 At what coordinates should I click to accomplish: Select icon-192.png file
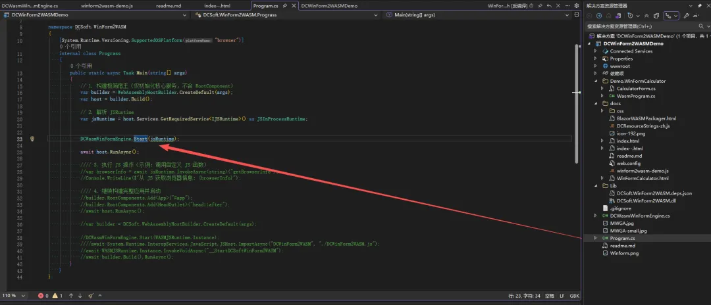click(631, 133)
